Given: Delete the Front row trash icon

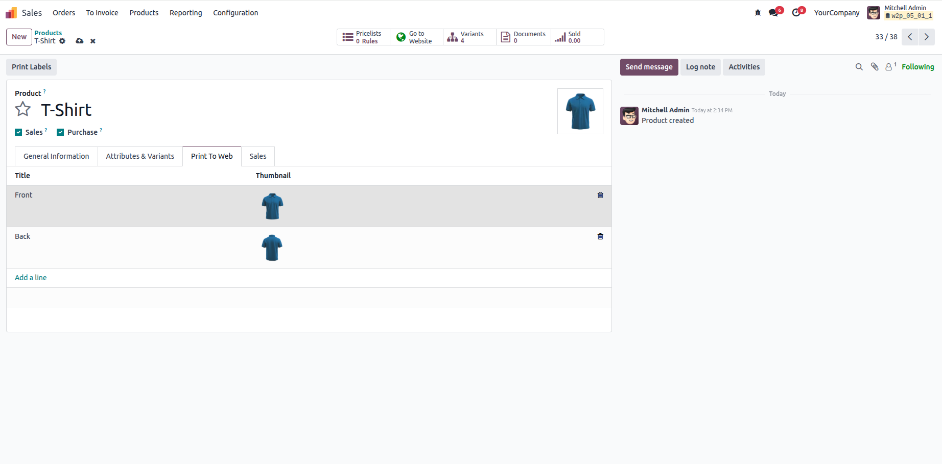Looking at the screenshot, I should coord(600,195).
